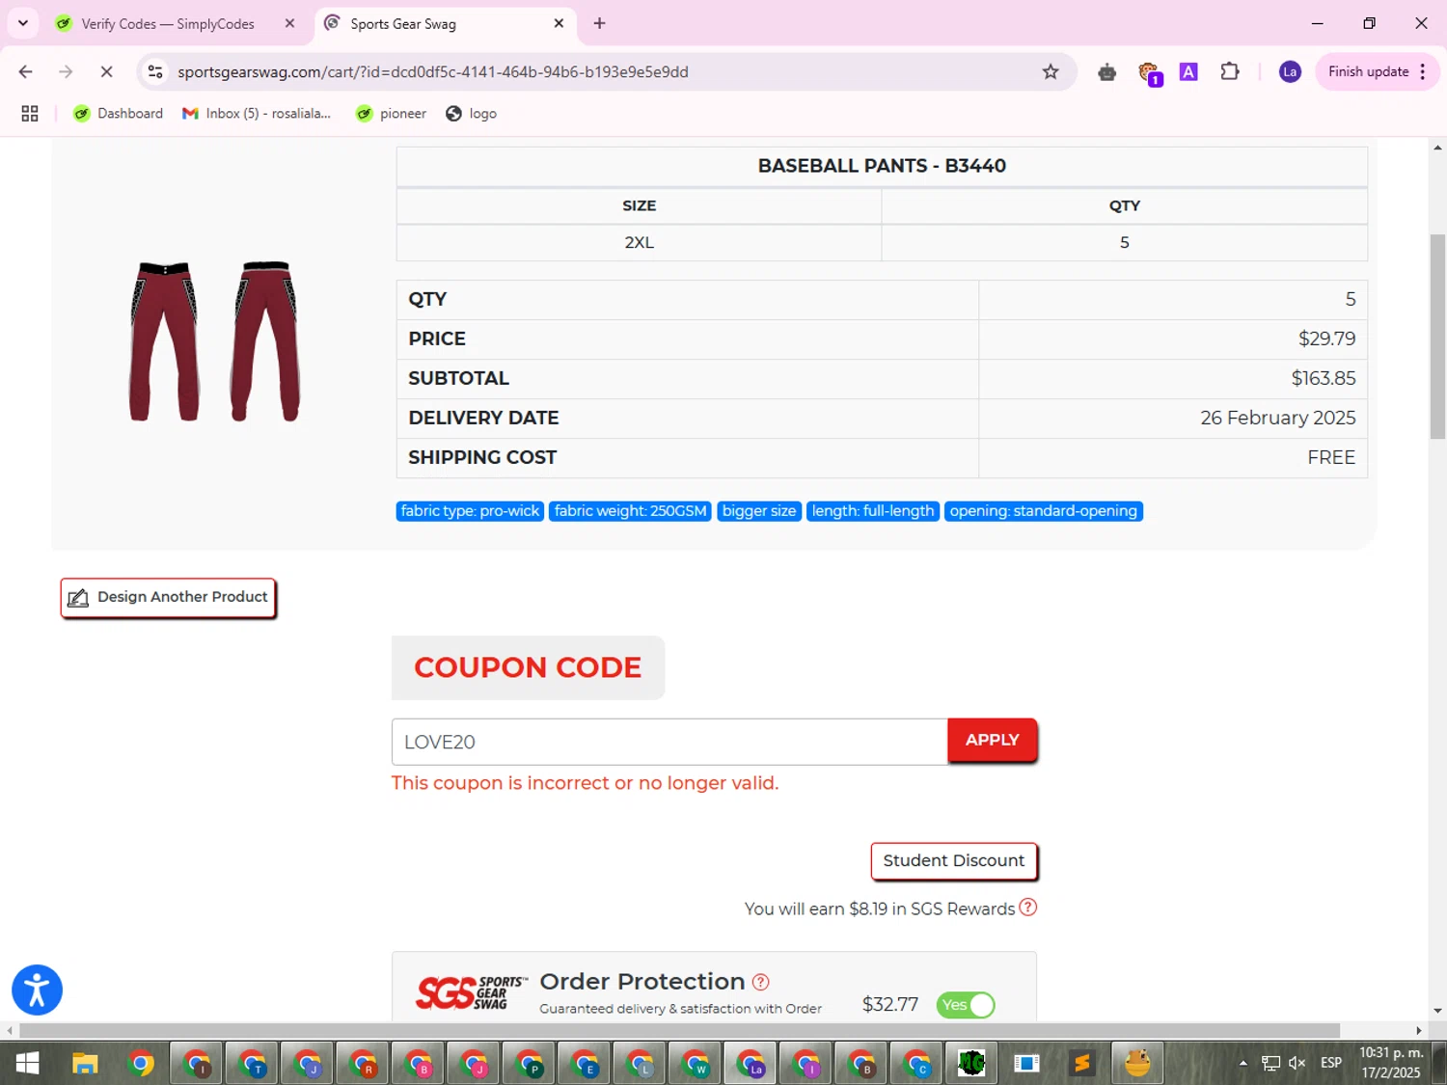This screenshot has height=1085, width=1447.
Task: Click the network tray icon
Action: [1270, 1063]
